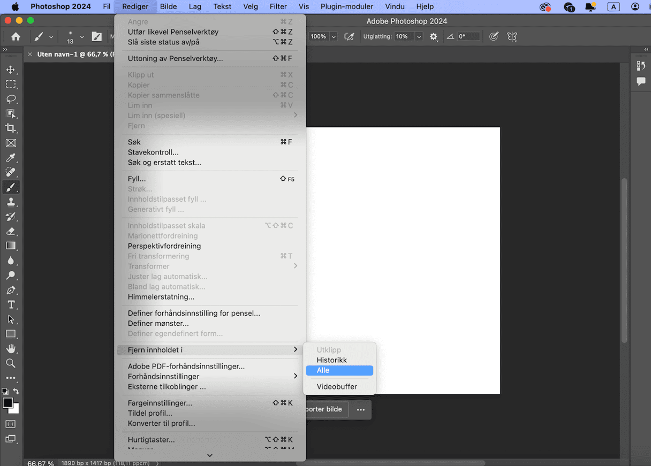Select the Rectangular Marquee tool

click(x=11, y=84)
